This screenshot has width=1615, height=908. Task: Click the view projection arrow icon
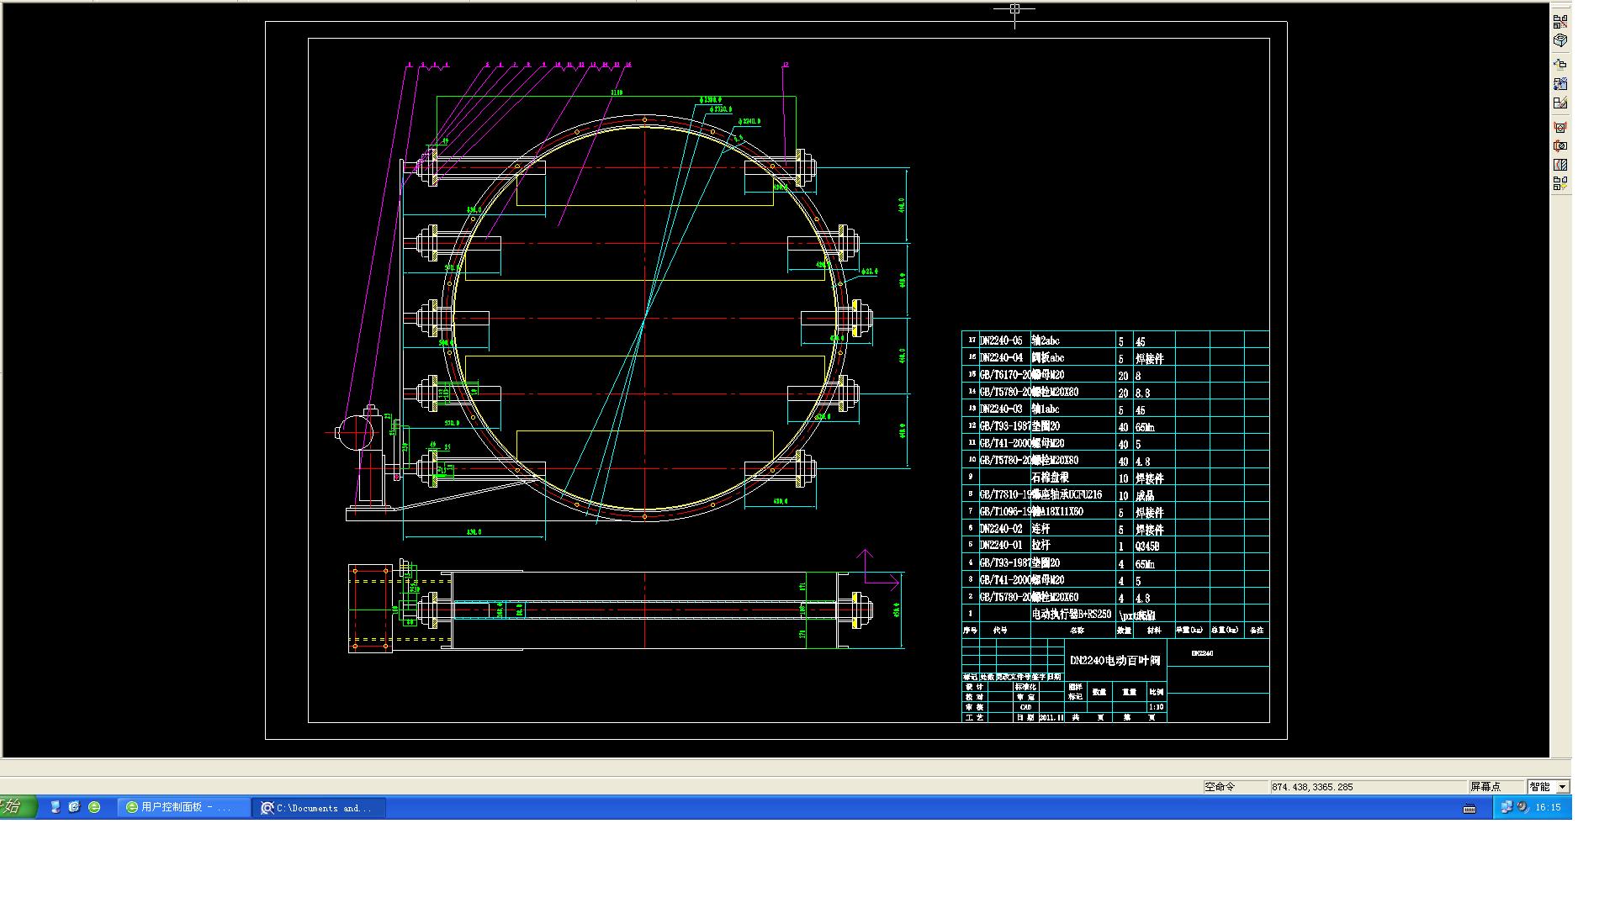[1560, 64]
